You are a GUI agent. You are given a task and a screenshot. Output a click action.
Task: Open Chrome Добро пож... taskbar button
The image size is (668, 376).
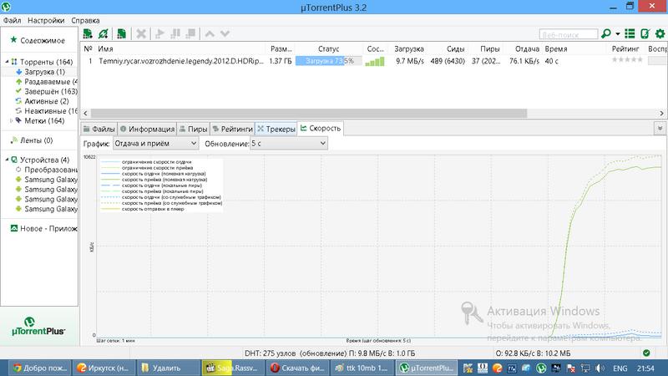[x=40, y=368]
